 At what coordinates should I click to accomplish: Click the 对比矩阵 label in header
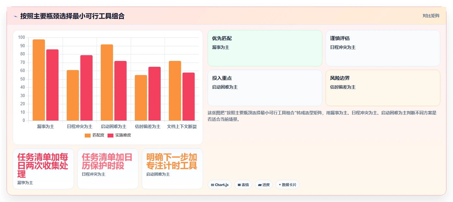[431, 16]
